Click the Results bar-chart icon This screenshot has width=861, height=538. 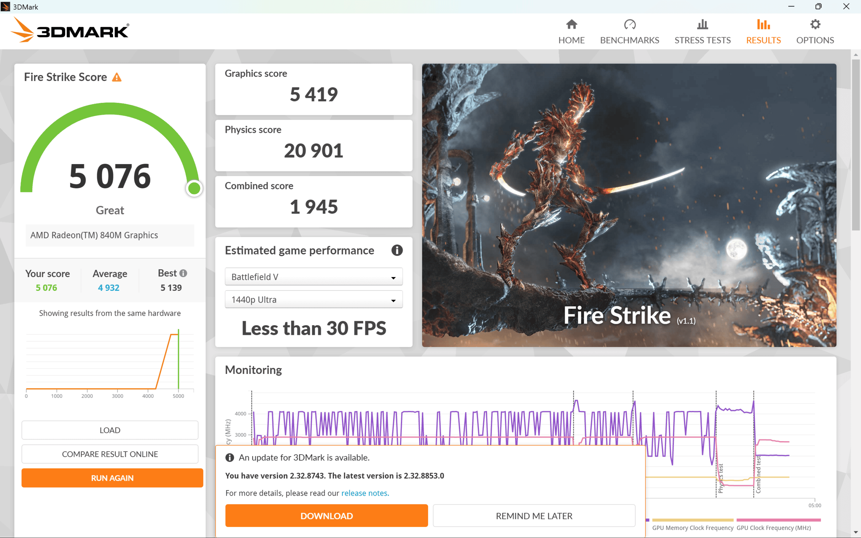coord(763,24)
